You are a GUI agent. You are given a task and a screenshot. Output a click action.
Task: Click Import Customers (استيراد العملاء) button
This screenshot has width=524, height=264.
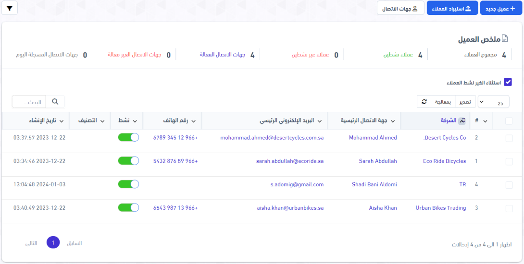click(x=452, y=8)
